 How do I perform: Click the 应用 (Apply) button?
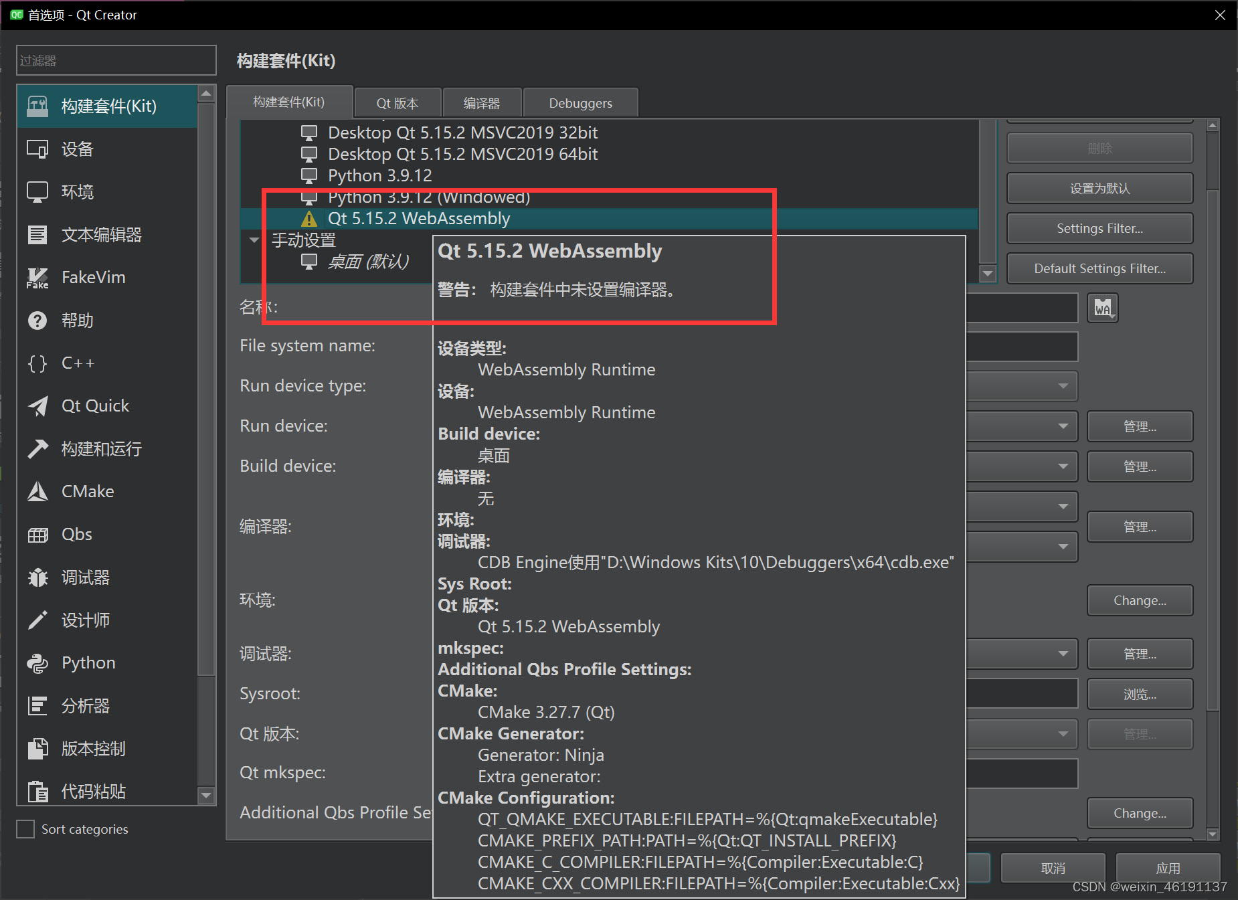click(1168, 869)
